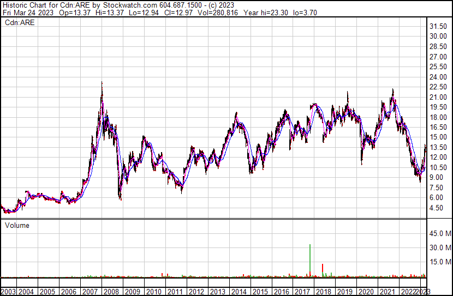
Task: Click the 2011 year marker
Action: 175,292
